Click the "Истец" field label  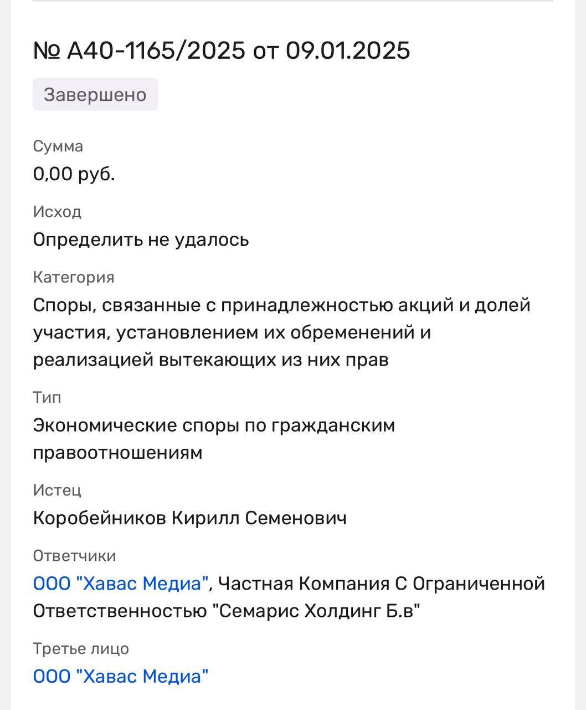pyautogui.click(x=57, y=490)
